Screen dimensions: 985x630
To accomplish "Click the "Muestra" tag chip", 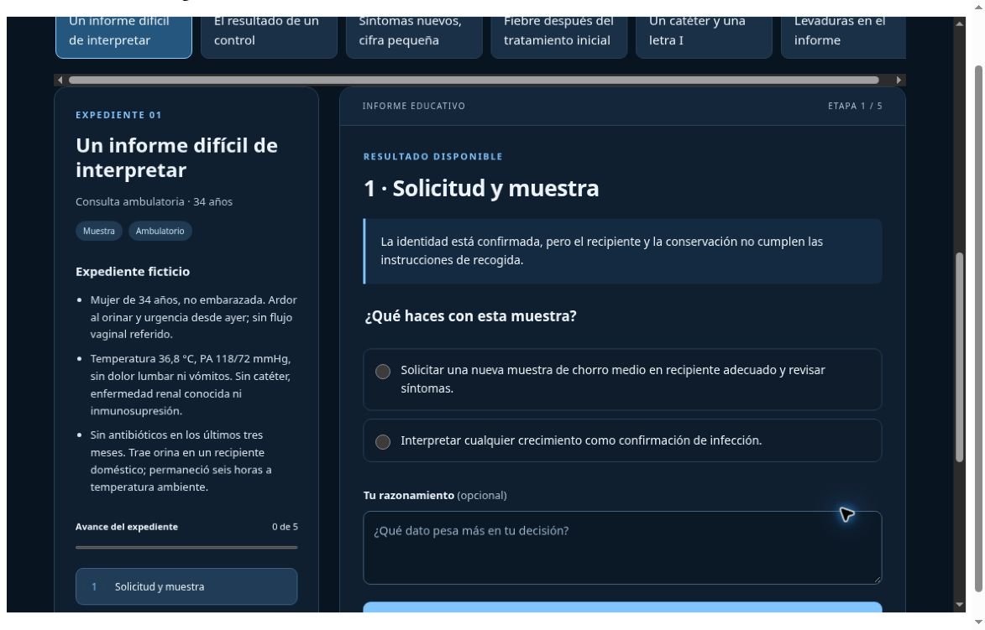I will [x=99, y=231].
